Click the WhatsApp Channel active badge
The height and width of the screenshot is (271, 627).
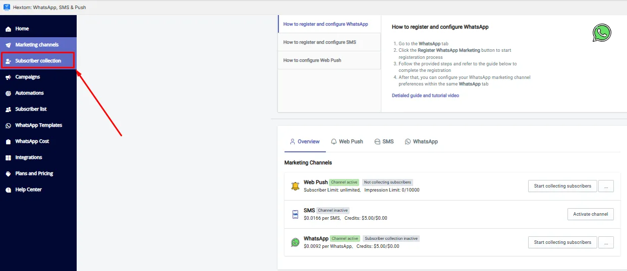345,238
